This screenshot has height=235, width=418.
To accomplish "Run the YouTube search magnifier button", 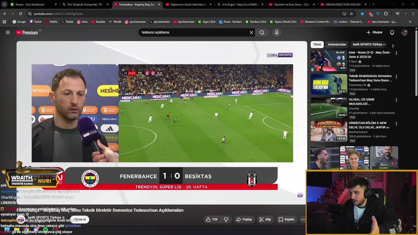I will (262, 32).
